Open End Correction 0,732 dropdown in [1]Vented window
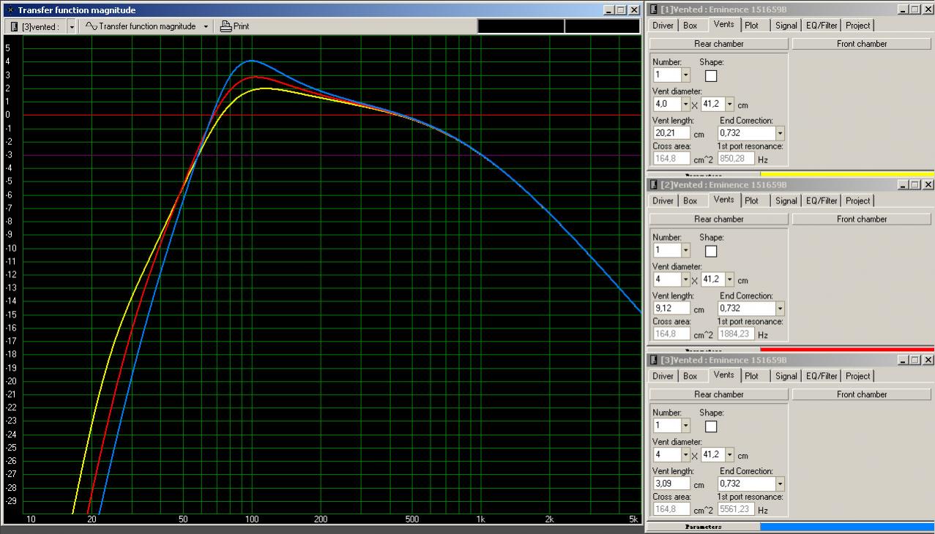Image resolution: width=935 pixels, height=534 pixels. [x=780, y=133]
